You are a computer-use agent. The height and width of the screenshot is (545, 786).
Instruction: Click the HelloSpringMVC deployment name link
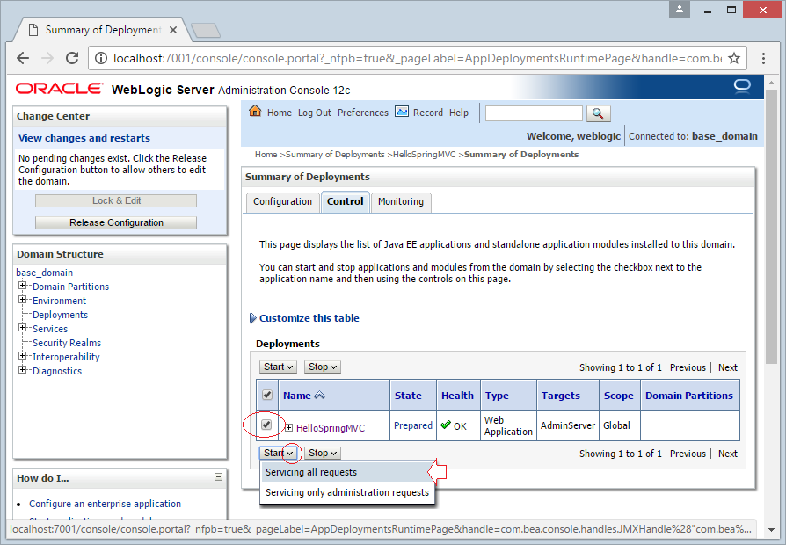331,428
